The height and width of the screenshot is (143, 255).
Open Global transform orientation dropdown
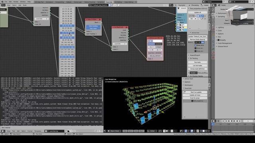(152, 131)
